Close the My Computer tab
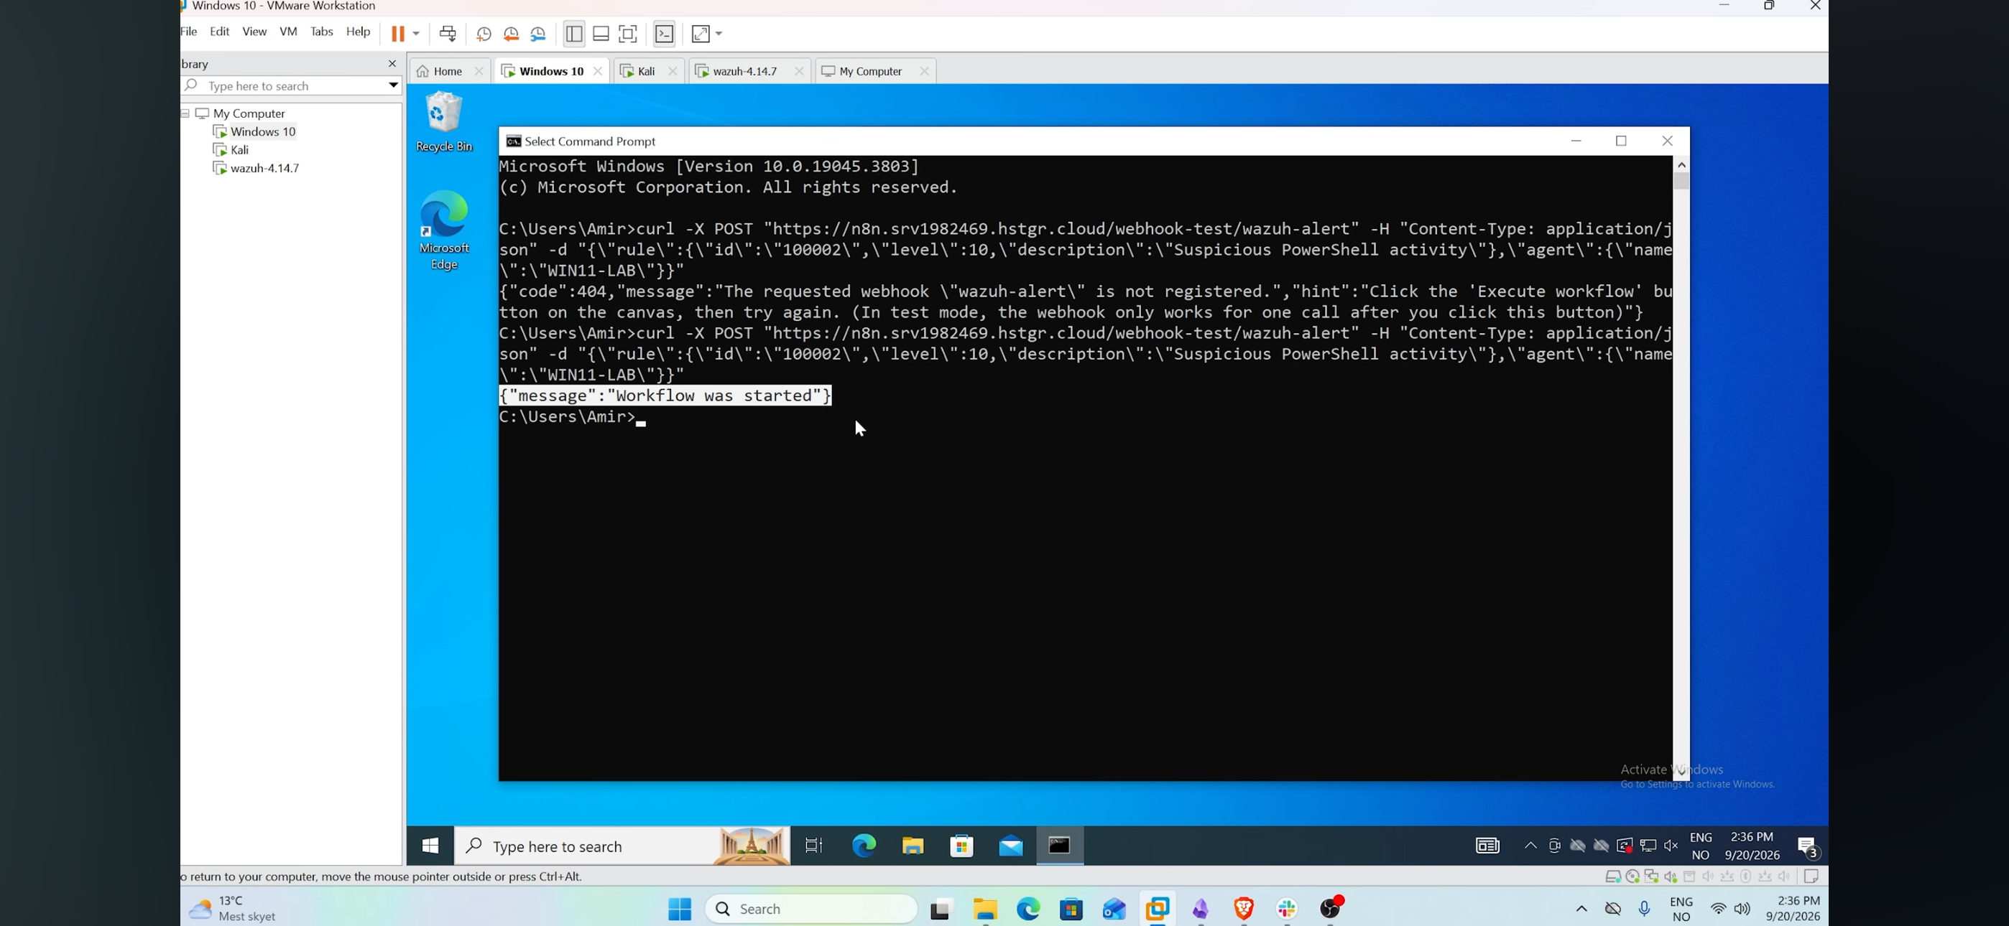 click(x=925, y=71)
